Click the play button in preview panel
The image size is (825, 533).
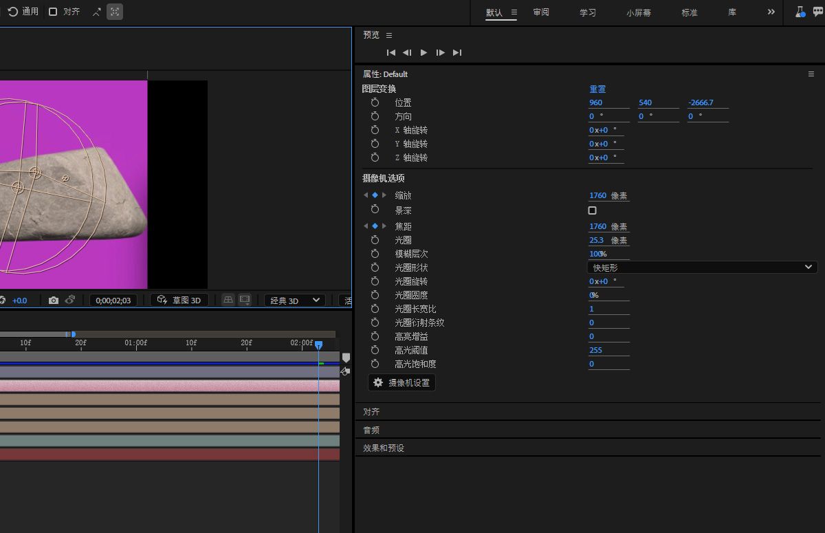point(423,52)
